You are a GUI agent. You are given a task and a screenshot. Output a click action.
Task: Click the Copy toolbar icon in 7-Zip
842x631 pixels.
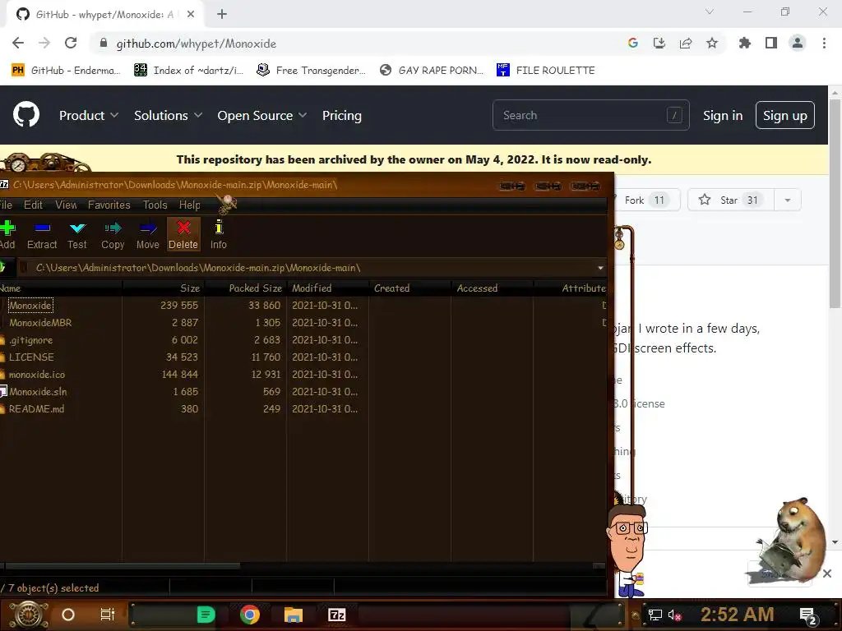tap(113, 235)
